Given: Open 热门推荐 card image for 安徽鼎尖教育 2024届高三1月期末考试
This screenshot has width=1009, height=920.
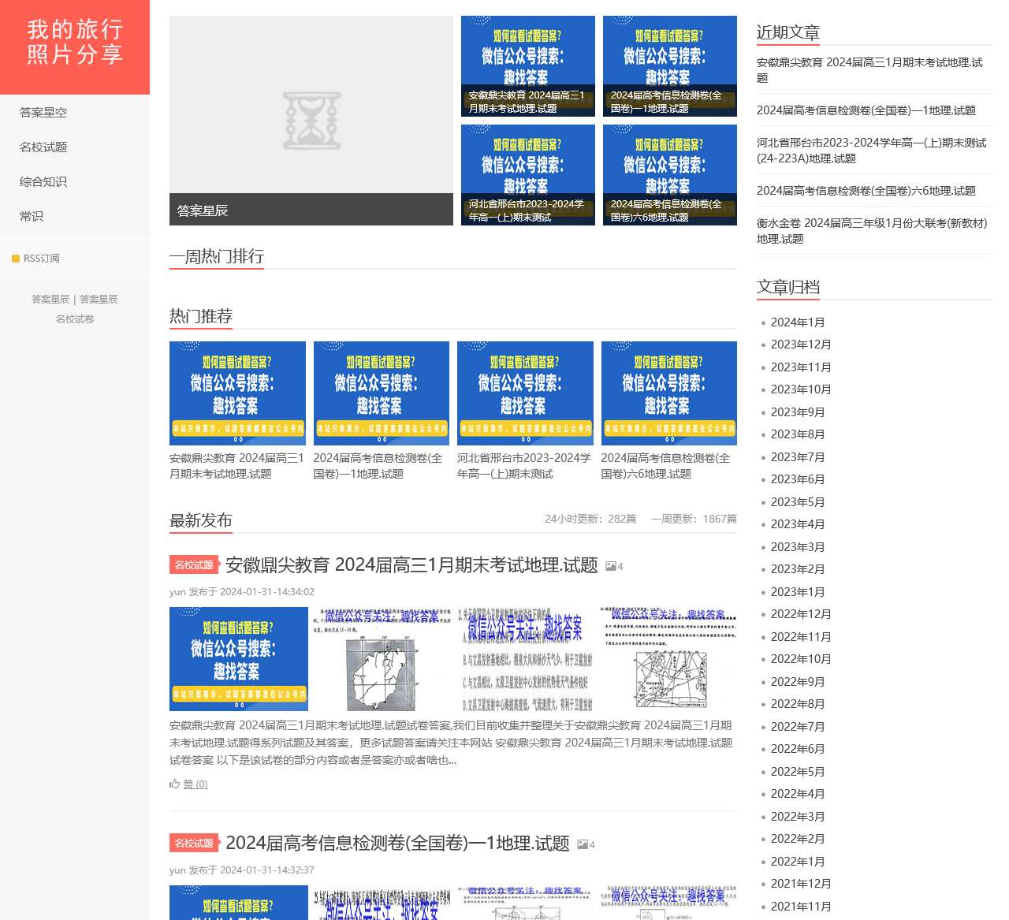Looking at the screenshot, I should click(x=237, y=393).
